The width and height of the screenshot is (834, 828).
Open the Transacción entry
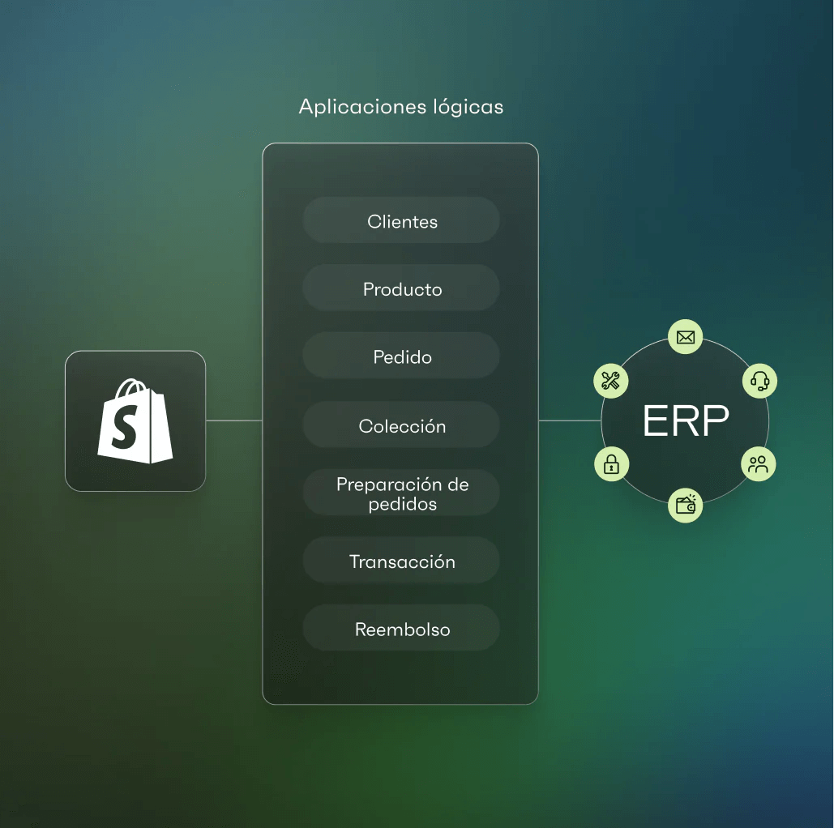(x=401, y=560)
